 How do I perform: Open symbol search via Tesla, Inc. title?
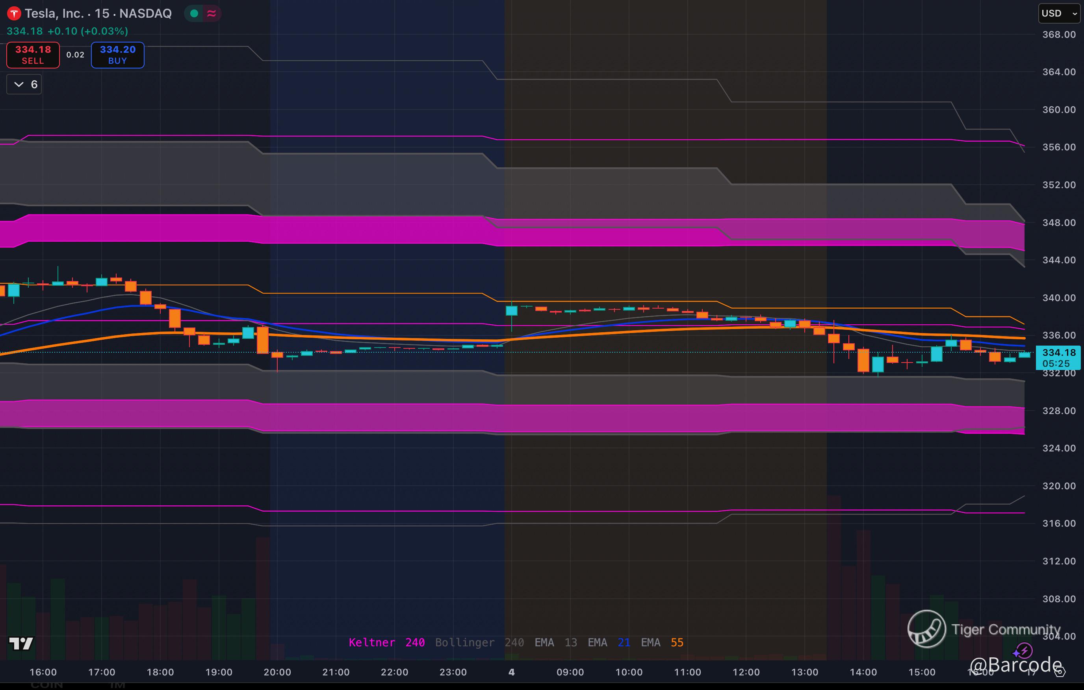pos(54,13)
